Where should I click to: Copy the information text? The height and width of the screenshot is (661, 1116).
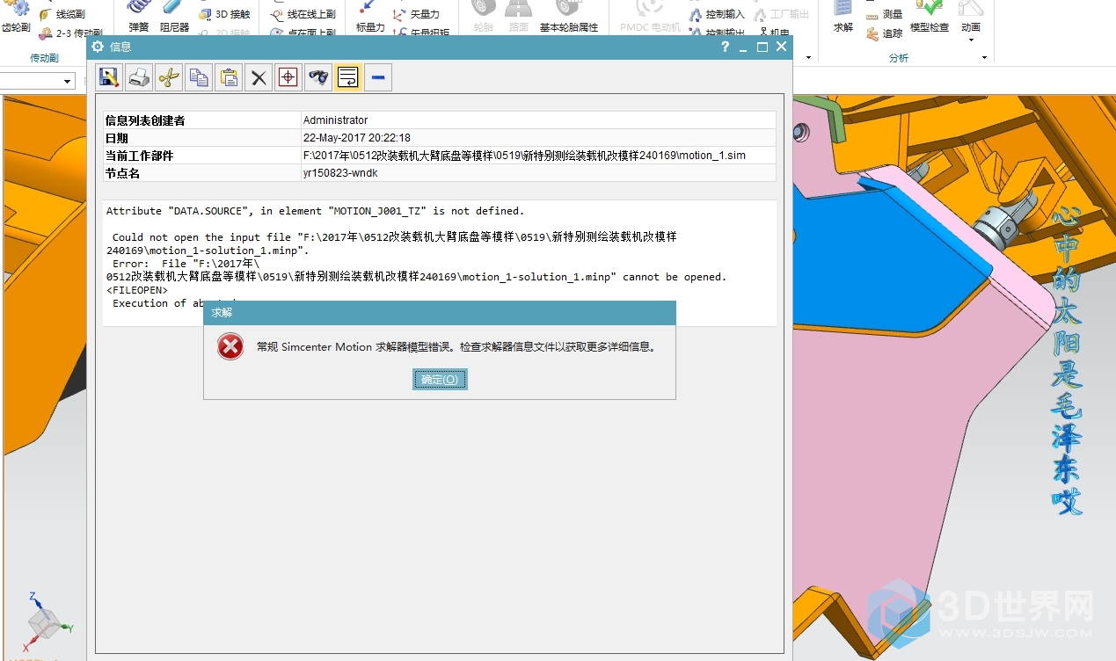pyautogui.click(x=199, y=78)
